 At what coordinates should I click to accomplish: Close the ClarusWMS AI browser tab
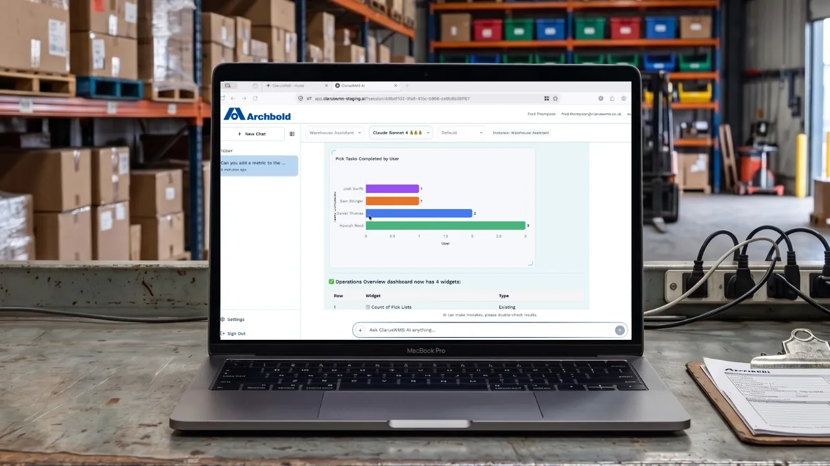point(396,85)
